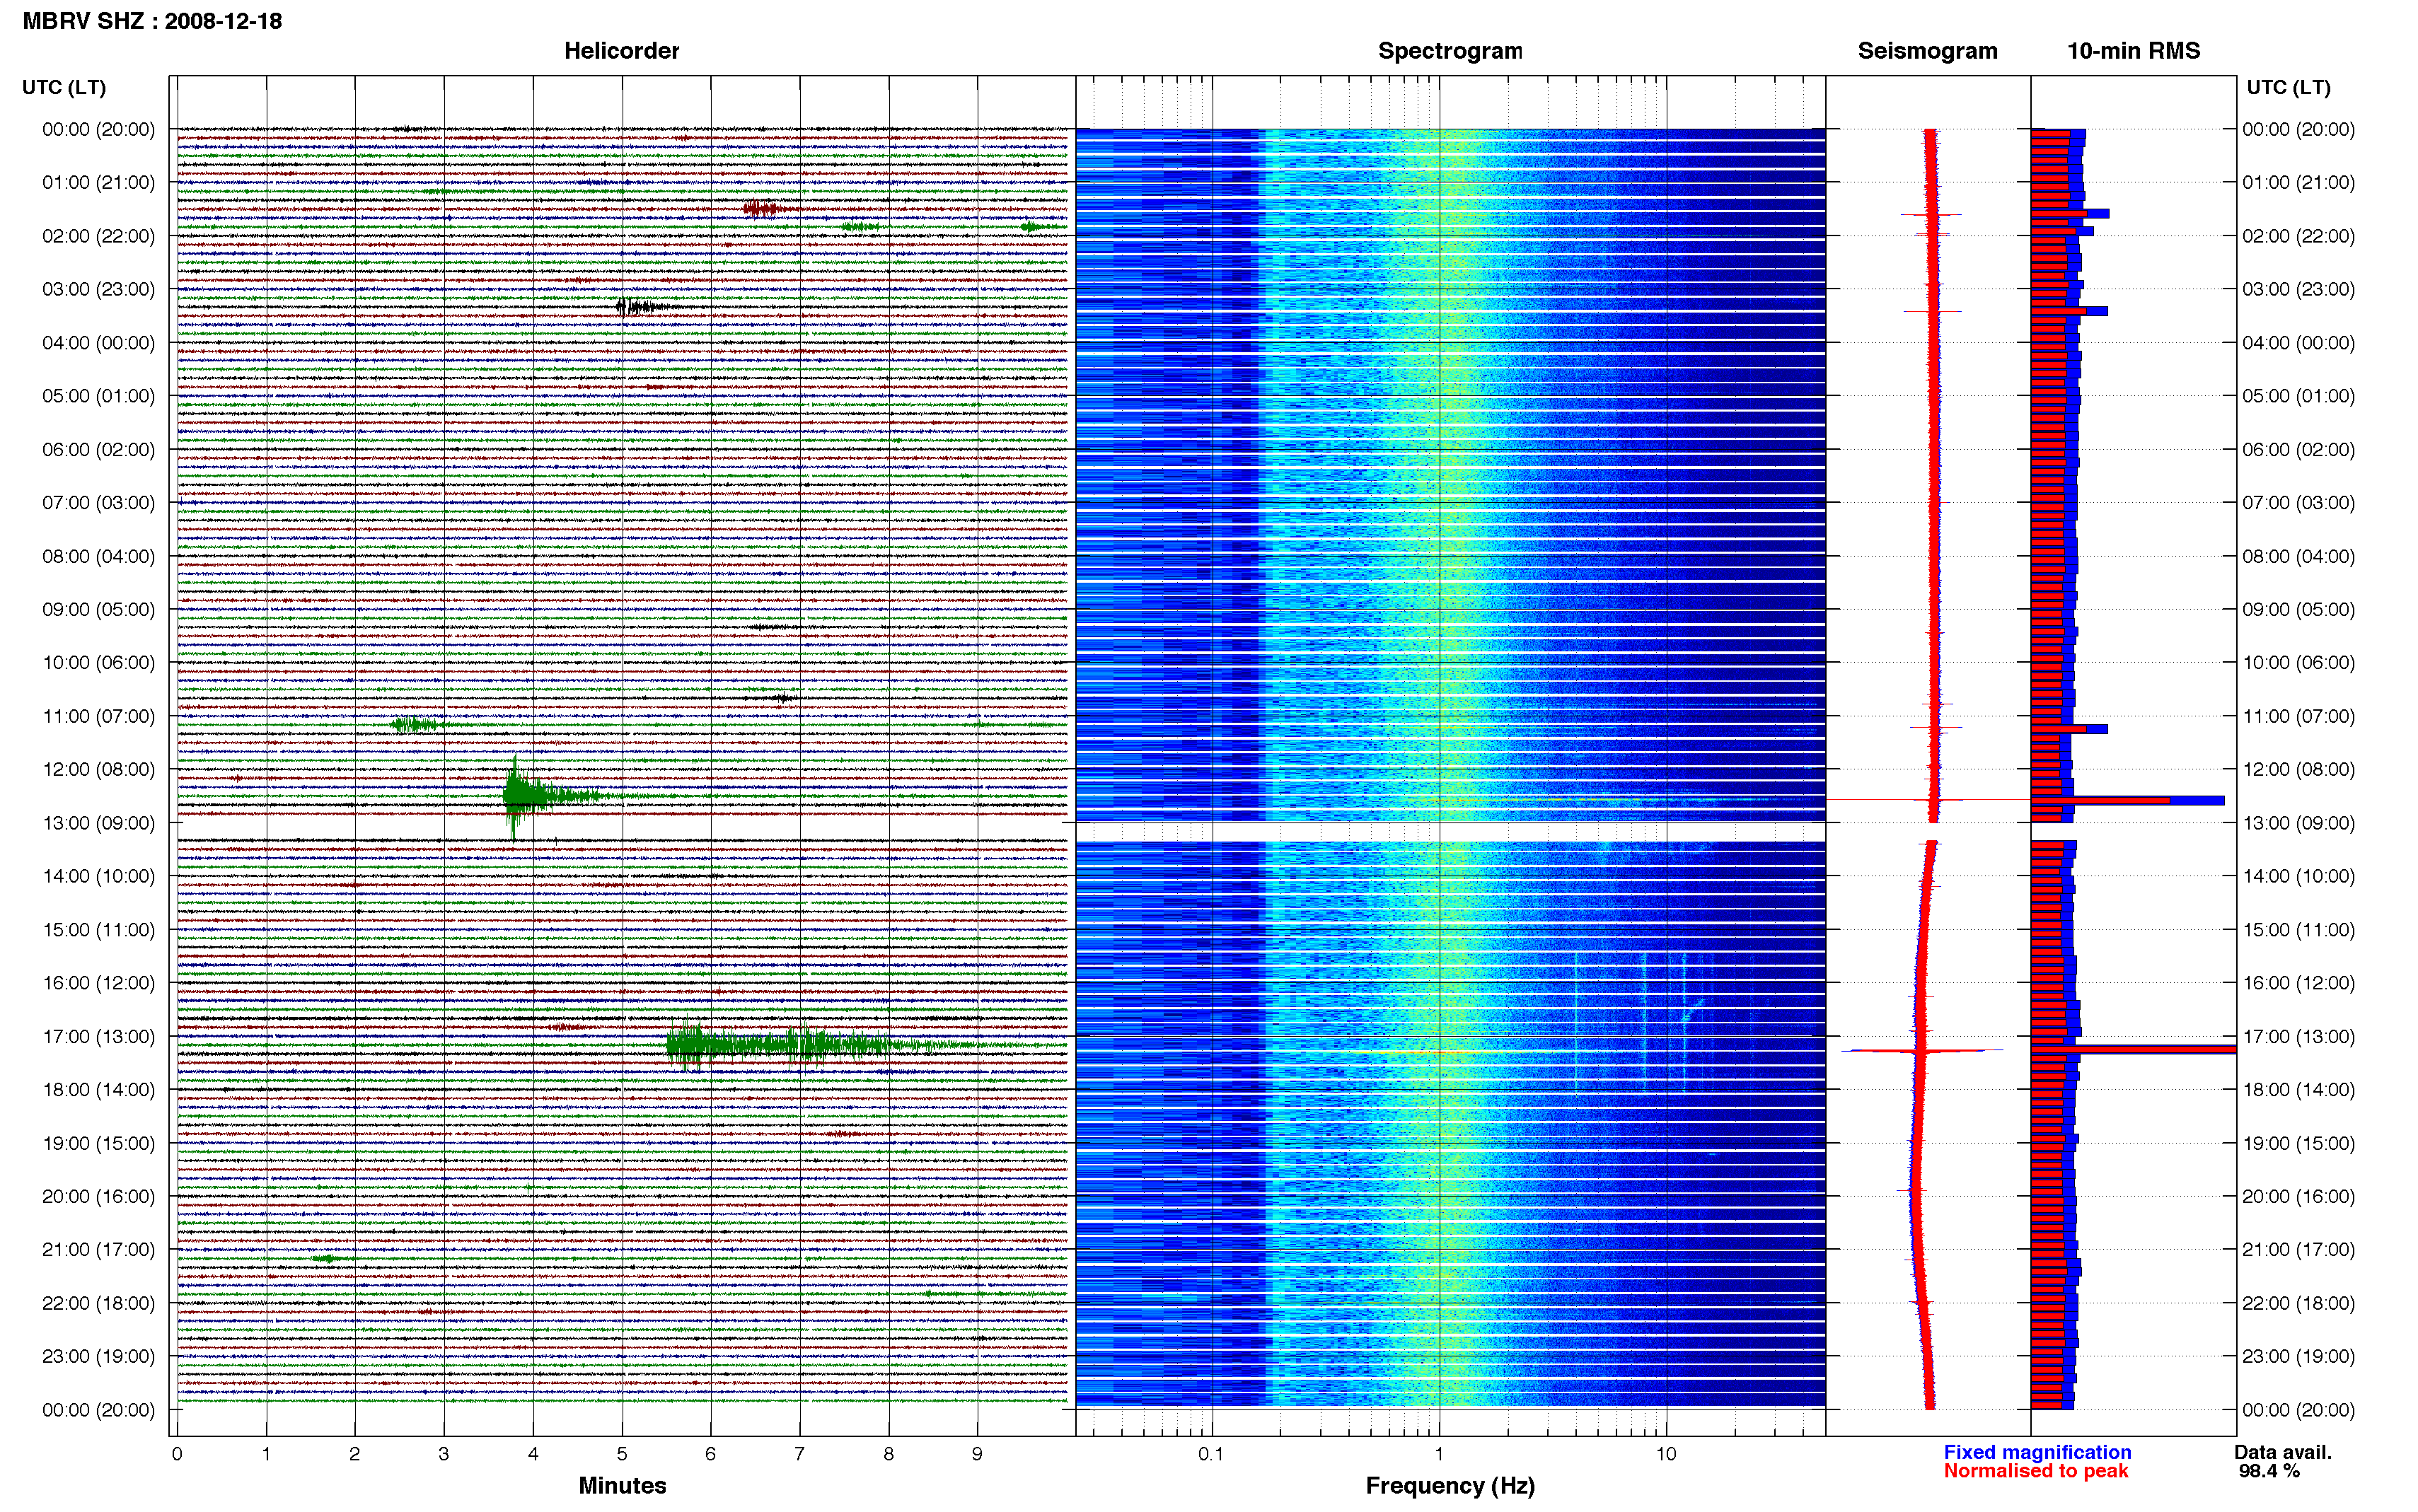
Task: Click the right 'UTC (LT)' axis label
Action: coord(2288,87)
